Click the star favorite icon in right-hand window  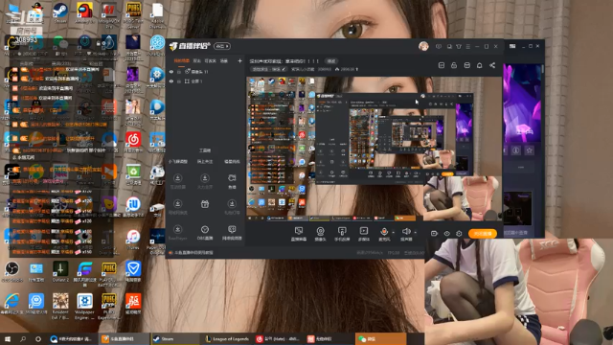pyautogui.click(x=530, y=150)
